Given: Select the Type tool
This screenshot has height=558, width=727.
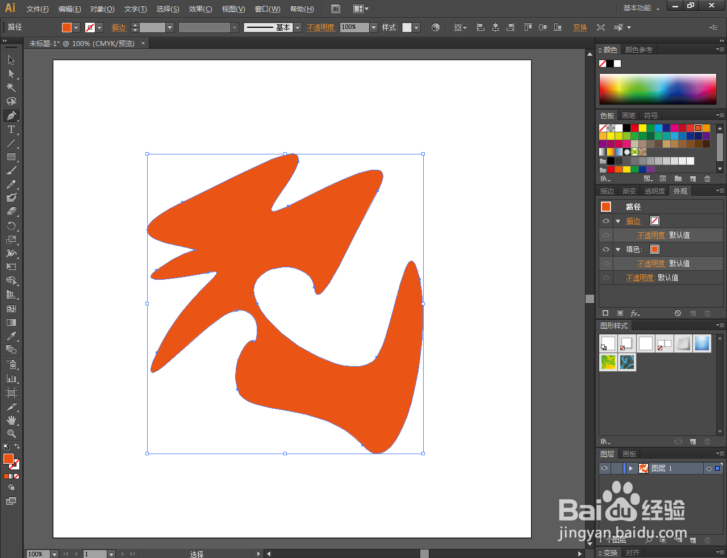Looking at the screenshot, I should 11,129.
